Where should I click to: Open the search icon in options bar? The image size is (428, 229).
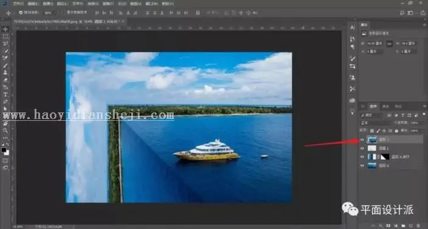(402, 13)
